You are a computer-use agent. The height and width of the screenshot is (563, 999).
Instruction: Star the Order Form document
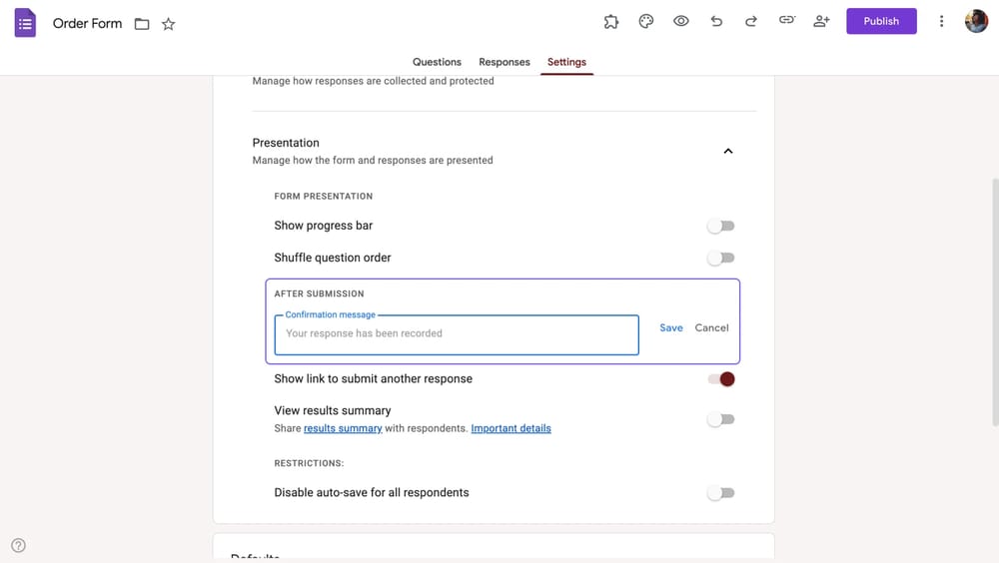[169, 24]
